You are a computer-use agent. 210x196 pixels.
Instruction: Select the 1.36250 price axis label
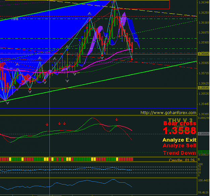pyautogui.click(x=204, y=13)
